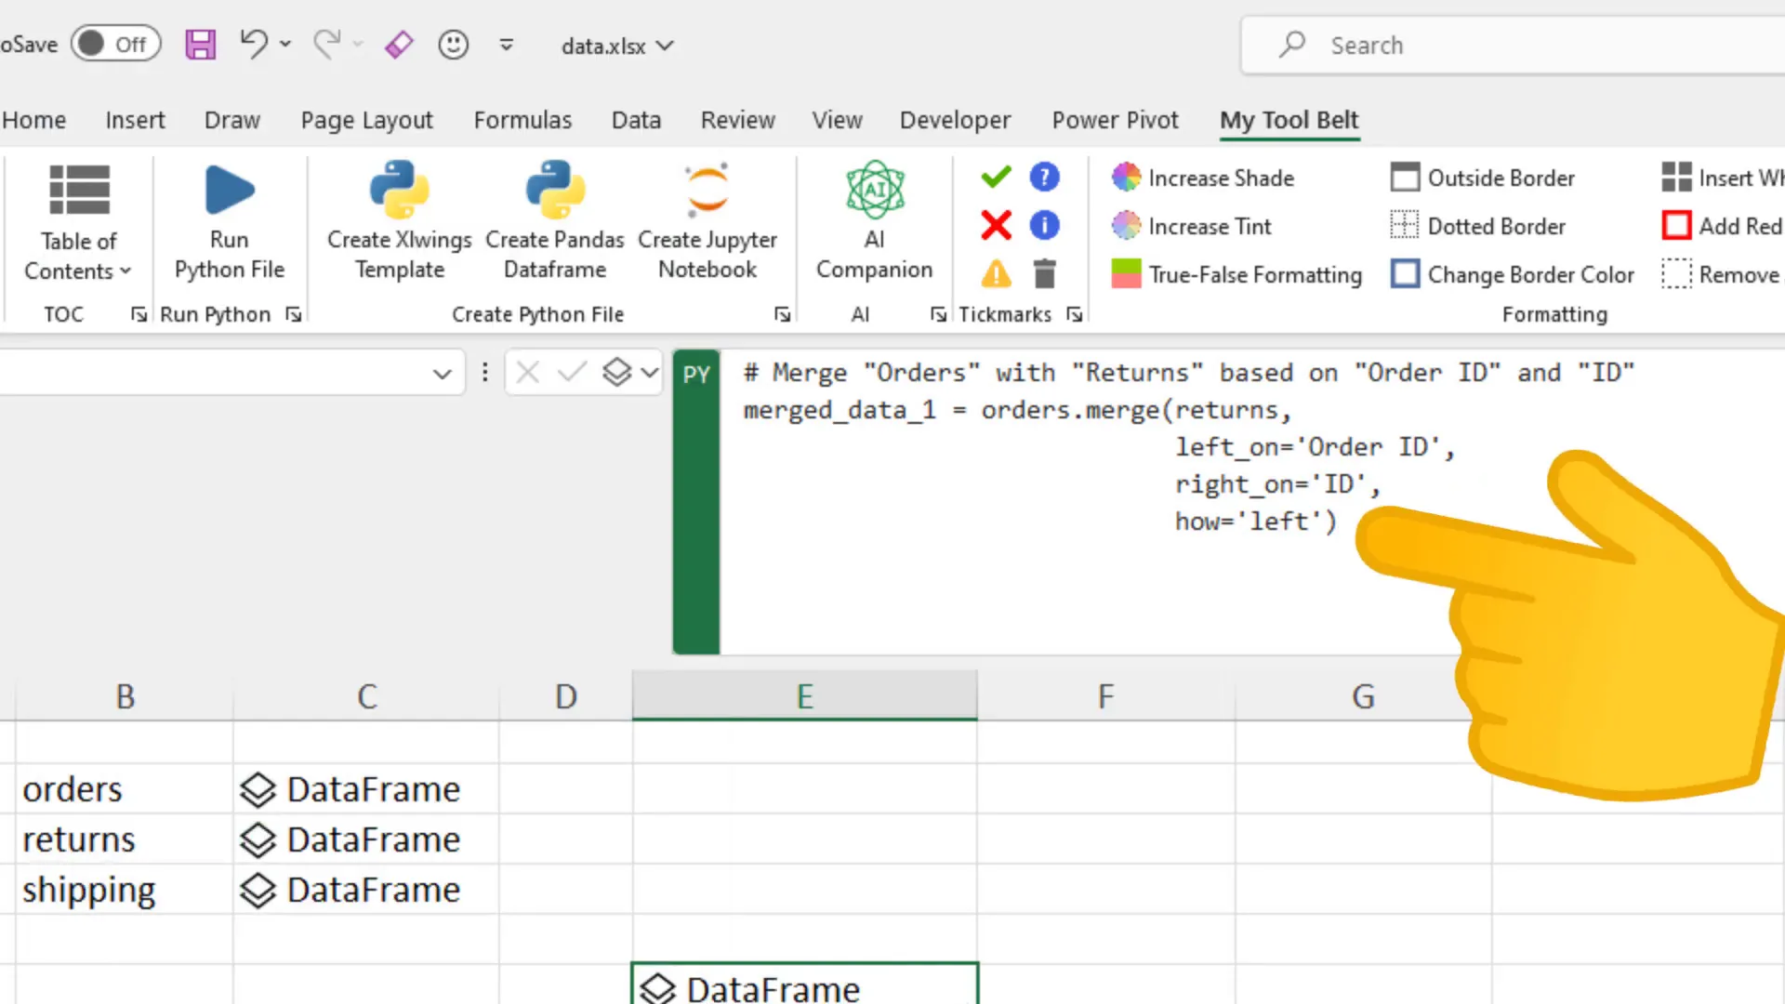Open Change Border Color

[1512, 273]
